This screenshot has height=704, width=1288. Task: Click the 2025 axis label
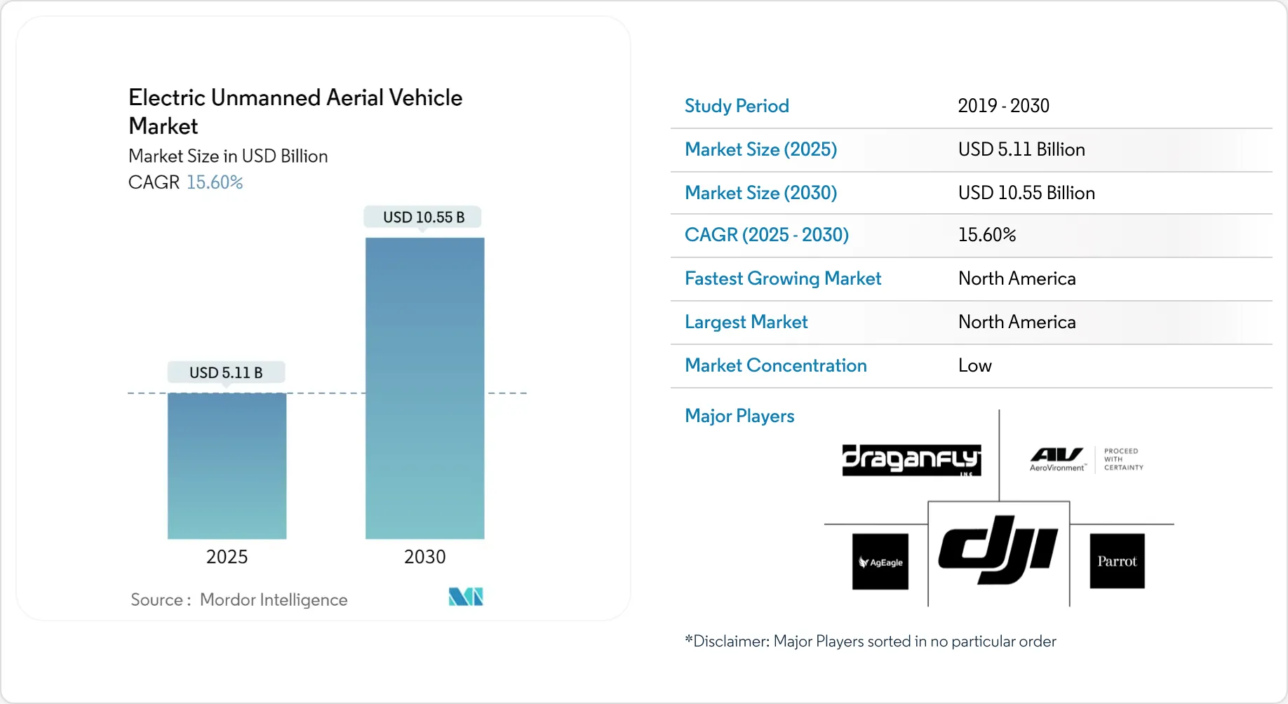(227, 557)
